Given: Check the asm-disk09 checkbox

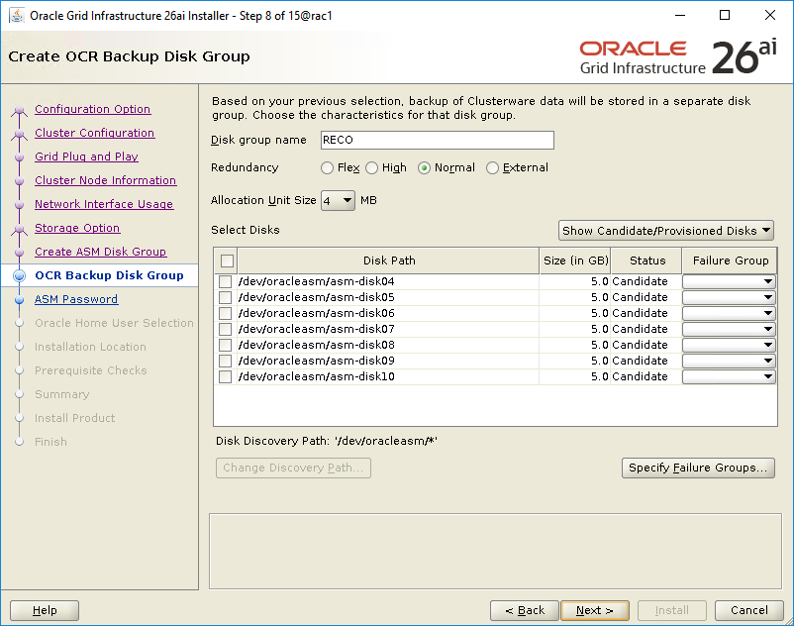Looking at the screenshot, I should [225, 361].
